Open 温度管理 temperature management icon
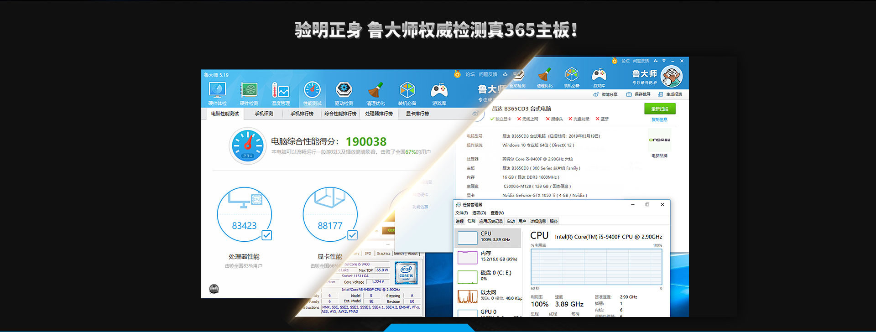 pyautogui.click(x=281, y=93)
